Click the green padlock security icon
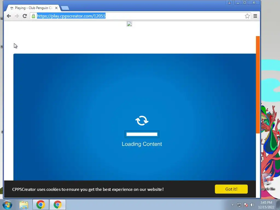Viewport: 280px width, 210px height. (x=33, y=16)
